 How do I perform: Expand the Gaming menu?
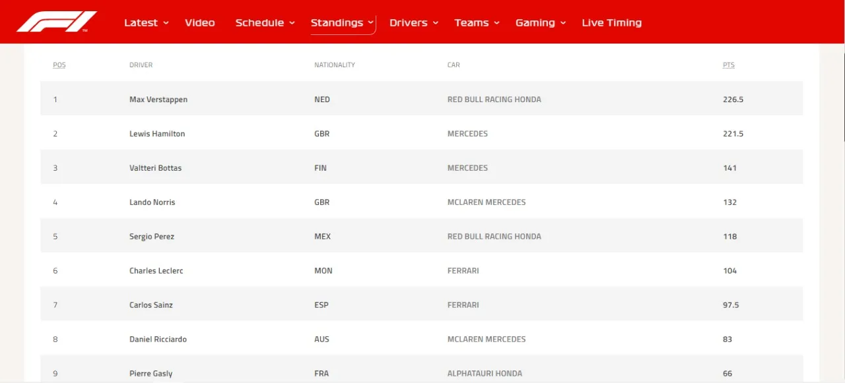click(540, 22)
